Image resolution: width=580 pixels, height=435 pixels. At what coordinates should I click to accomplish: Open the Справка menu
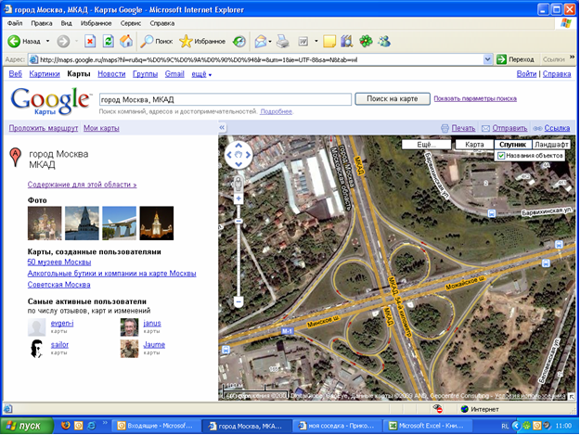pyautogui.click(x=162, y=23)
